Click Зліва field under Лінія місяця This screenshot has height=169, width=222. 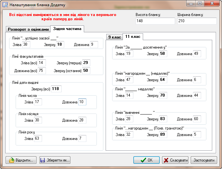click(x=38, y=120)
